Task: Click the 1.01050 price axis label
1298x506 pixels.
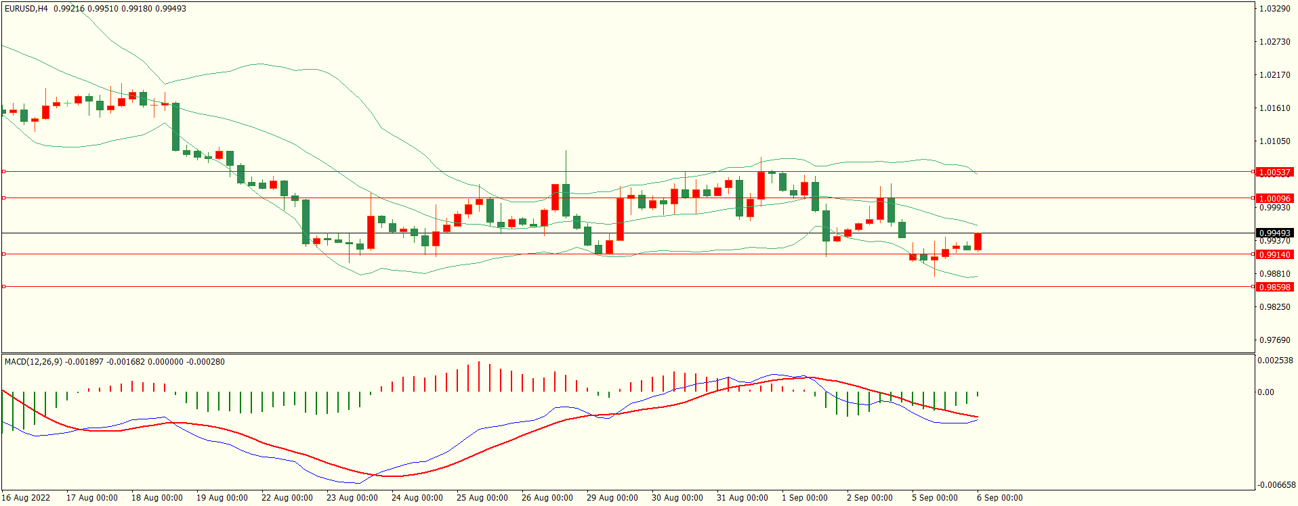Action: 1274,141
